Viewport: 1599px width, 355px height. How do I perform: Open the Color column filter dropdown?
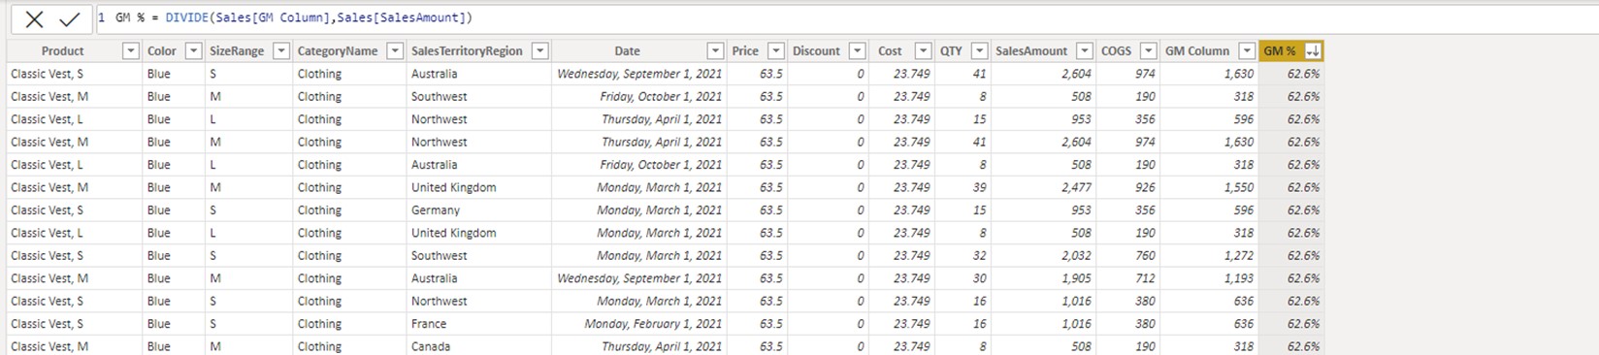[x=193, y=50]
